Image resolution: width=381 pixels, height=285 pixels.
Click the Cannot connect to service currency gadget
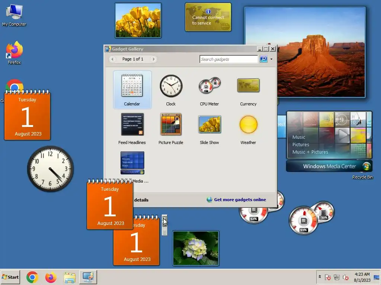click(x=208, y=17)
